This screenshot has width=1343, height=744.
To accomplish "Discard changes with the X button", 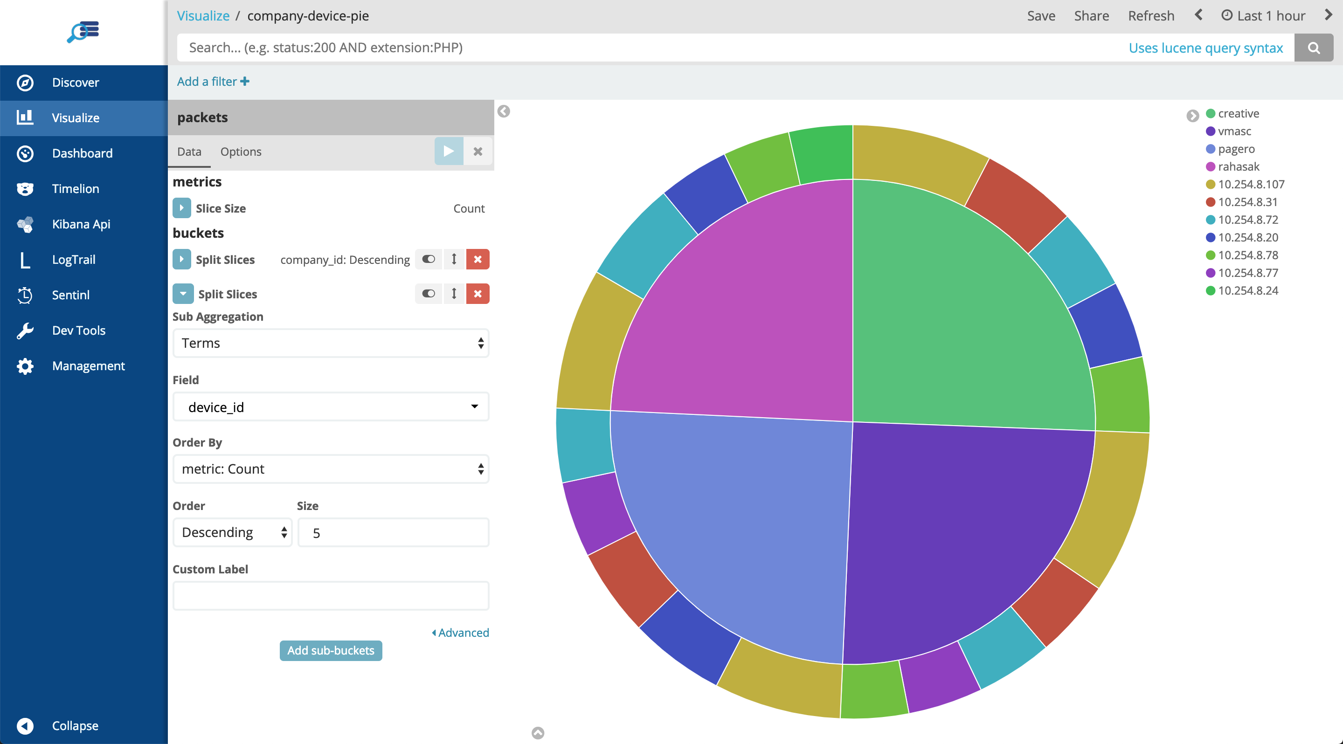I will pyautogui.click(x=478, y=152).
